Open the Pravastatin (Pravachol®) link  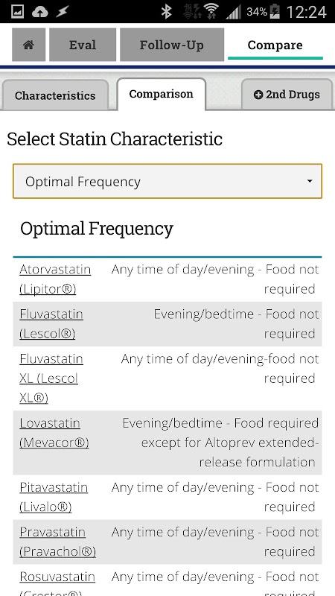(57, 542)
